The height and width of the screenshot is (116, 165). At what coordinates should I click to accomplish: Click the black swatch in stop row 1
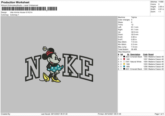pyautogui.click(x=124, y=57)
